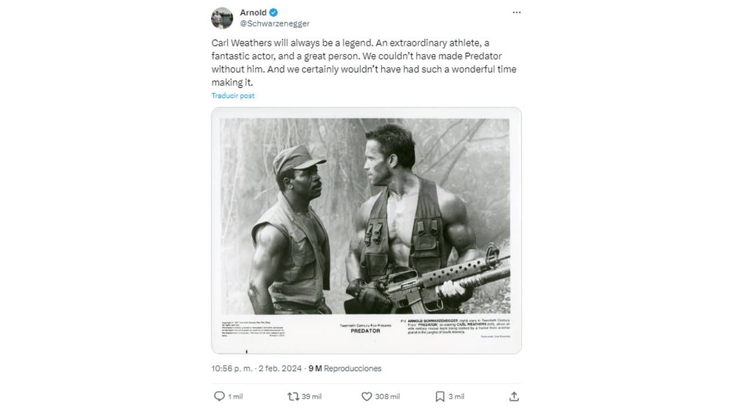Like the post with the heart icon

coord(367,396)
